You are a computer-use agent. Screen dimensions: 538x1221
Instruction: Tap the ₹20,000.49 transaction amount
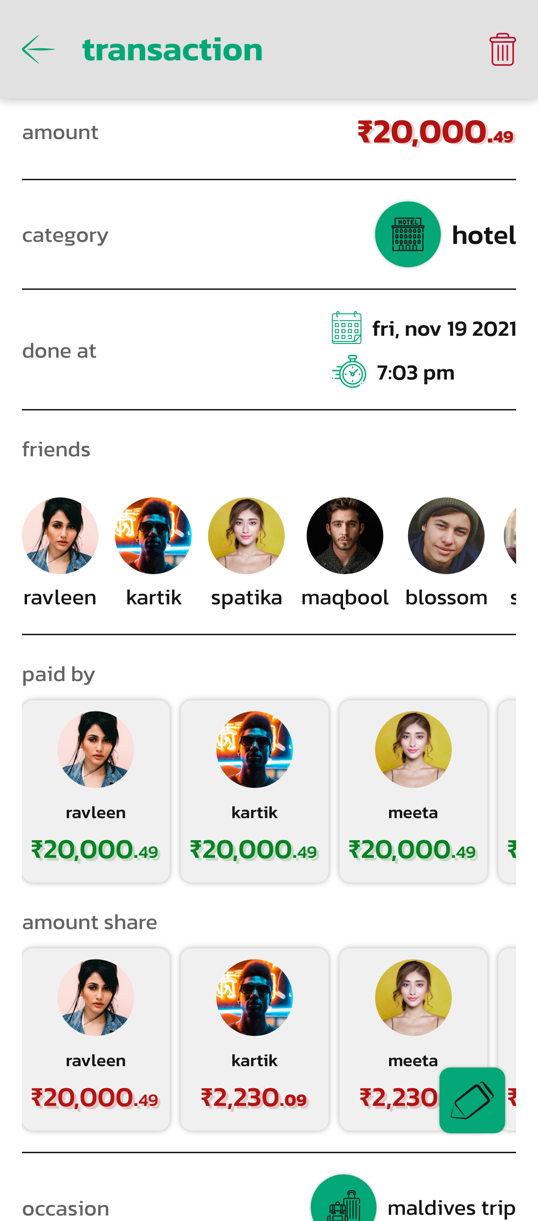(x=435, y=132)
